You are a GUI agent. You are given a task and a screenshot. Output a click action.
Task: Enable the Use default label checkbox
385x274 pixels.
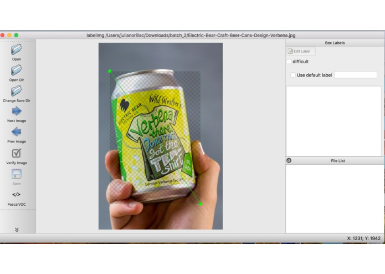click(293, 75)
